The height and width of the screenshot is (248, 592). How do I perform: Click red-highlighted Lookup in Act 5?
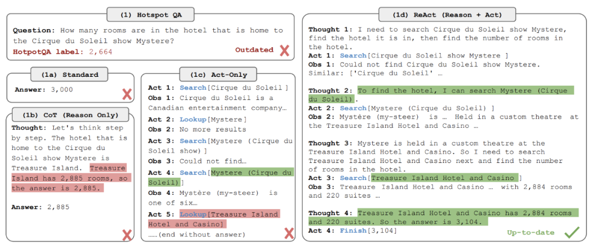[x=193, y=215]
